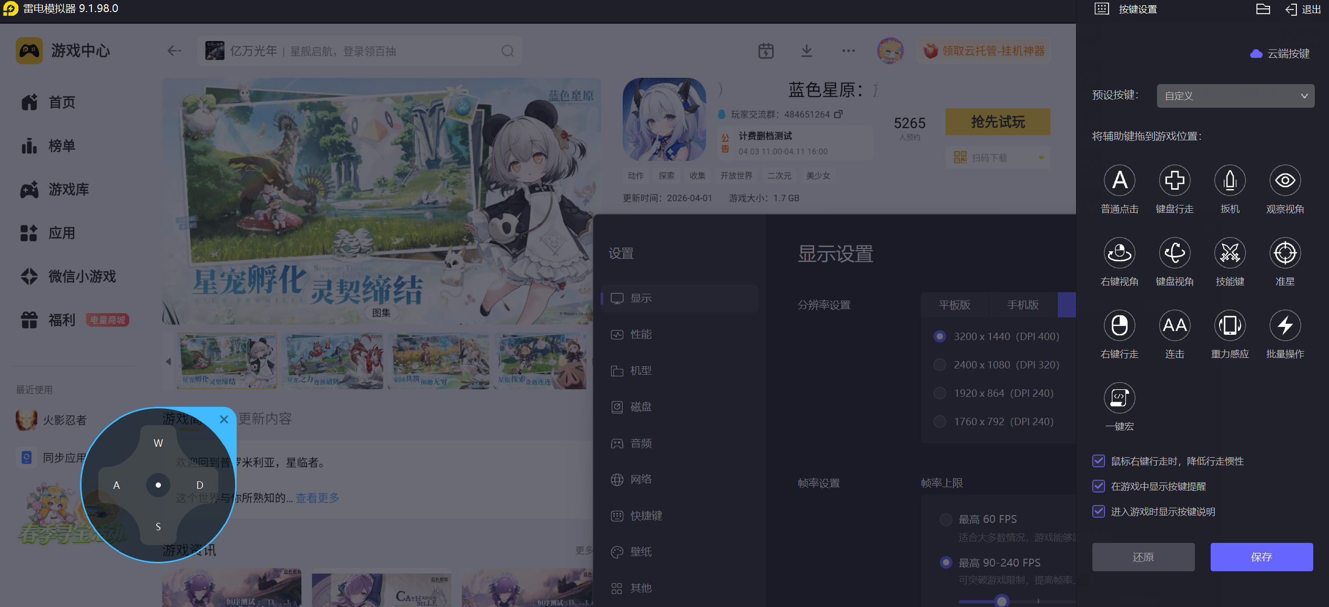The height and width of the screenshot is (607, 1329).
Task: Click the 保存 save button
Action: [1261, 557]
